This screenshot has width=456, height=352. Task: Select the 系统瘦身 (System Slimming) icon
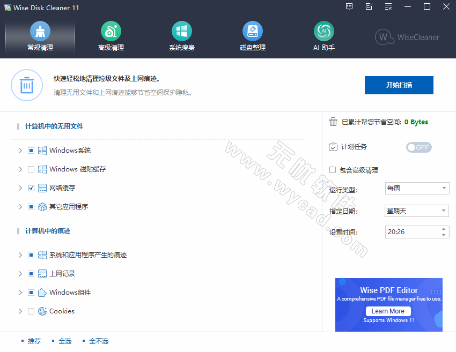[182, 38]
